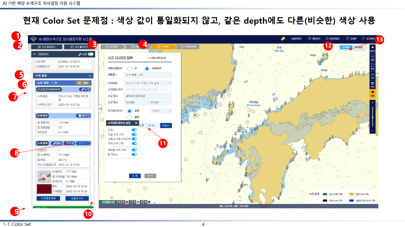Click the blue 수정 confirm button
The height and width of the screenshot is (227, 405).
click(135, 175)
